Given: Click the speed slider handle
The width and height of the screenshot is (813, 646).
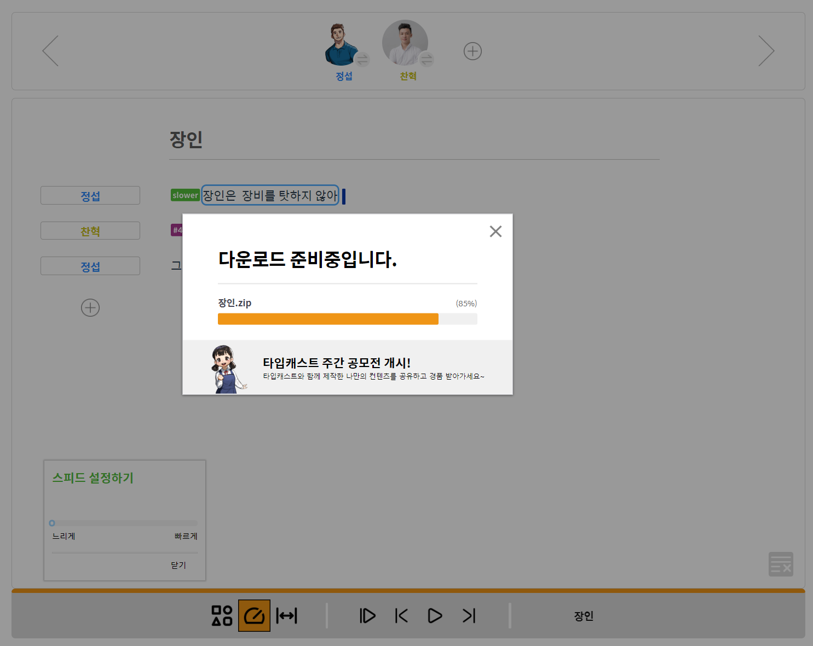Looking at the screenshot, I should (52, 523).
